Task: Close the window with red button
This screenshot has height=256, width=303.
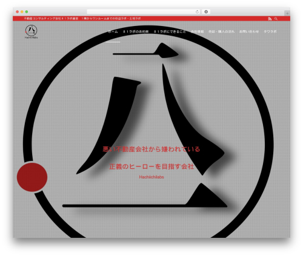Action: [x=18, y=12]
